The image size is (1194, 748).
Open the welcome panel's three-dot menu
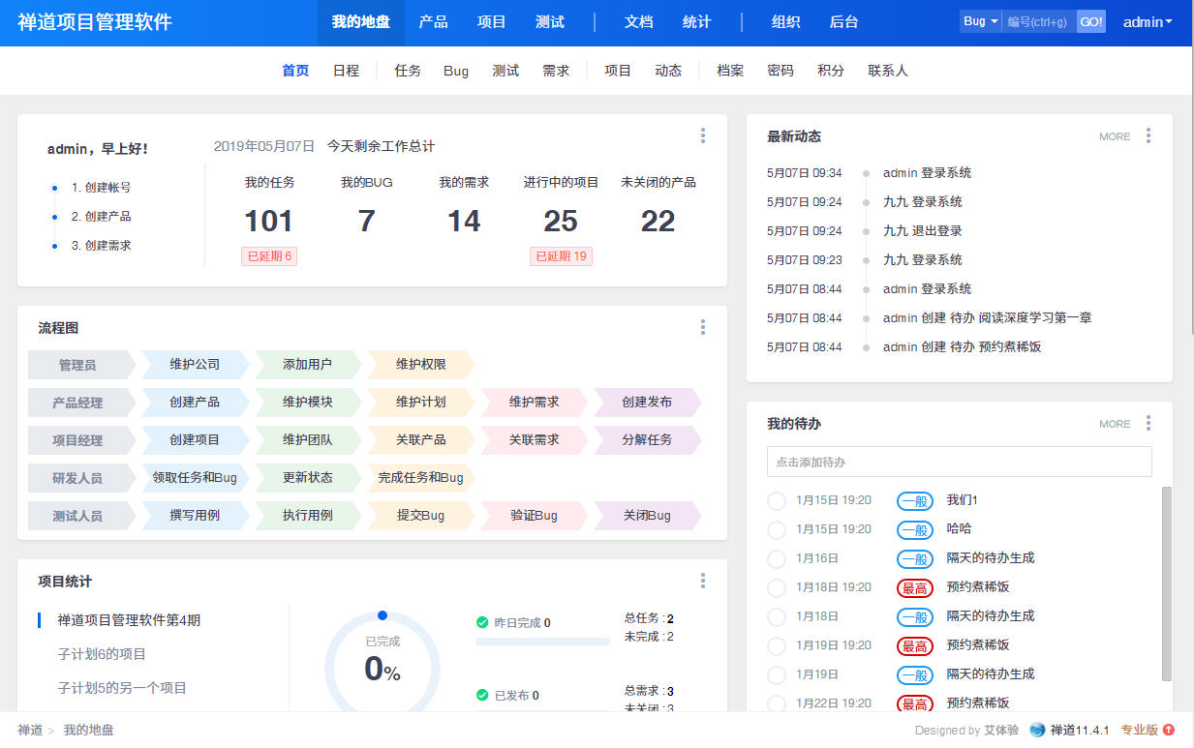703,136
